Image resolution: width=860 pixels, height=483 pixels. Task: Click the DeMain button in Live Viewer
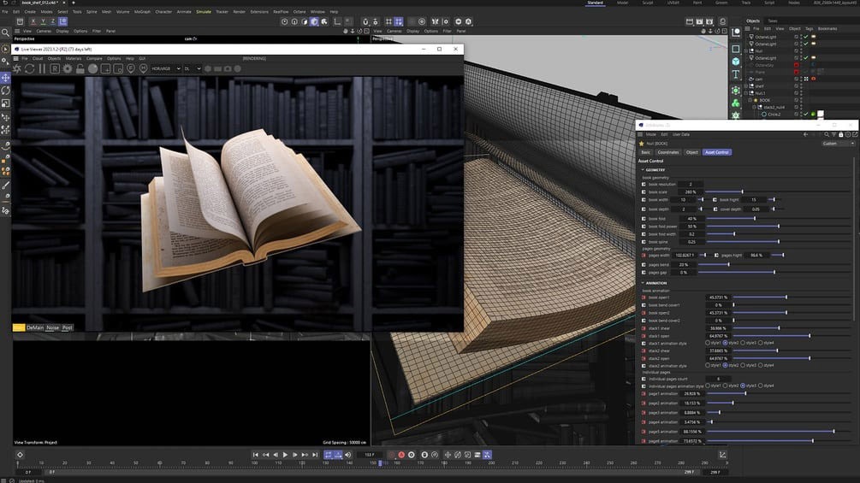coord(35,327)
